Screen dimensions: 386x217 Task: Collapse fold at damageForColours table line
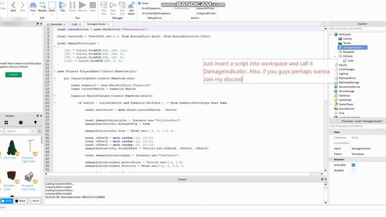pos(55,46)
